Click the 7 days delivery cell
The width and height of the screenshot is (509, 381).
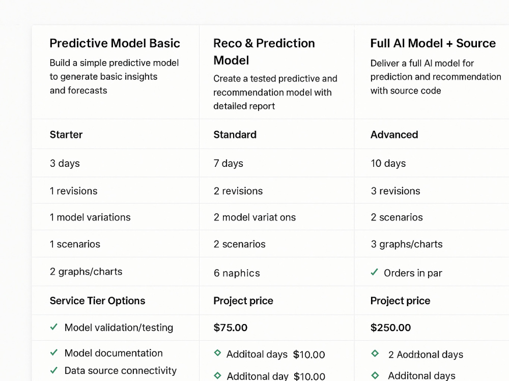277,163
